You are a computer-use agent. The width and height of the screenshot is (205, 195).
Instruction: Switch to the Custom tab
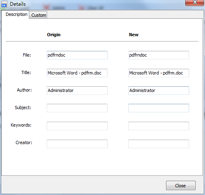(38, 15)
